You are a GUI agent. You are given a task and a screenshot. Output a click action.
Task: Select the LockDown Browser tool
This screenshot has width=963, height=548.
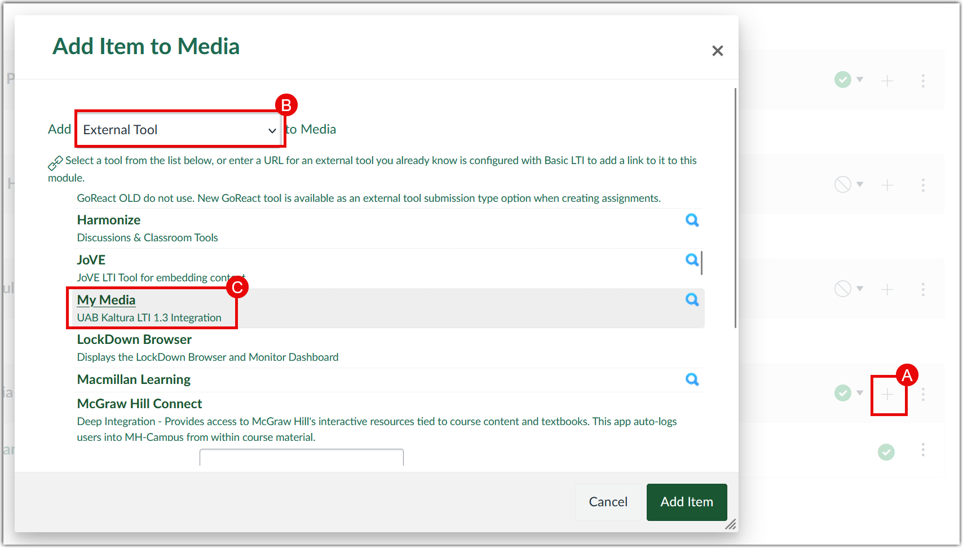(134, 339)
